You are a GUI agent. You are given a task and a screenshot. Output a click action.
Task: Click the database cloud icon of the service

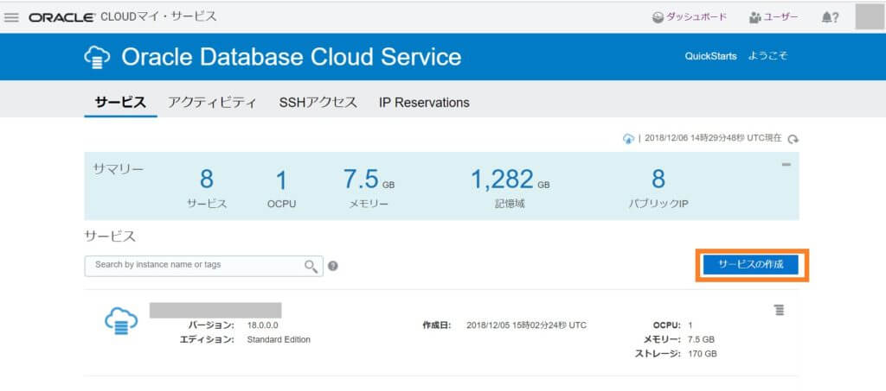[x=121, y=322]
